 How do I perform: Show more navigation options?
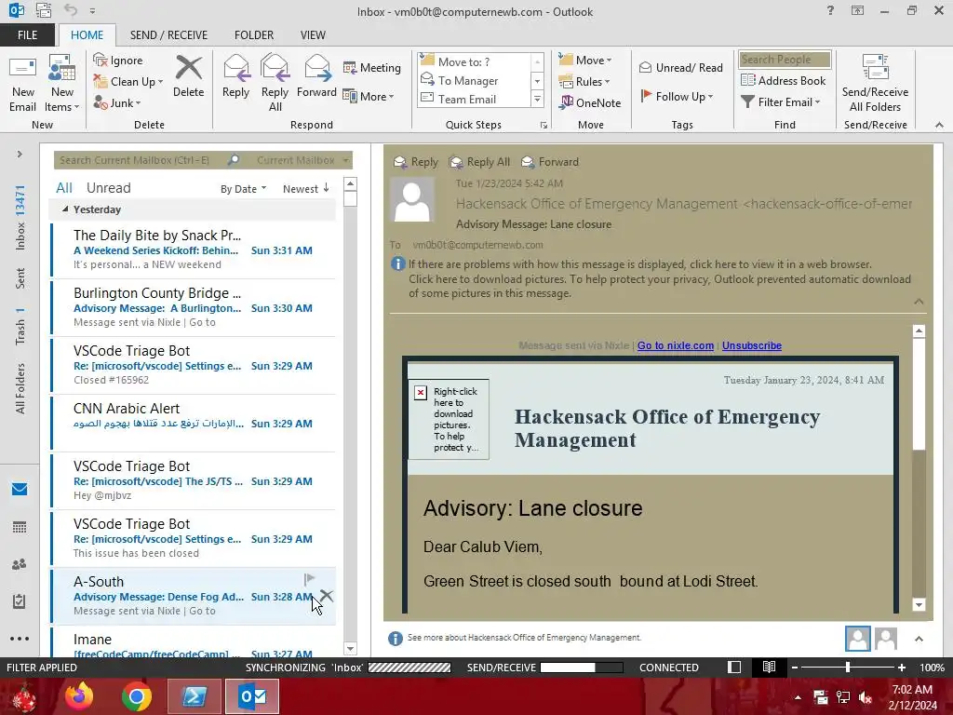coord(20,639)
